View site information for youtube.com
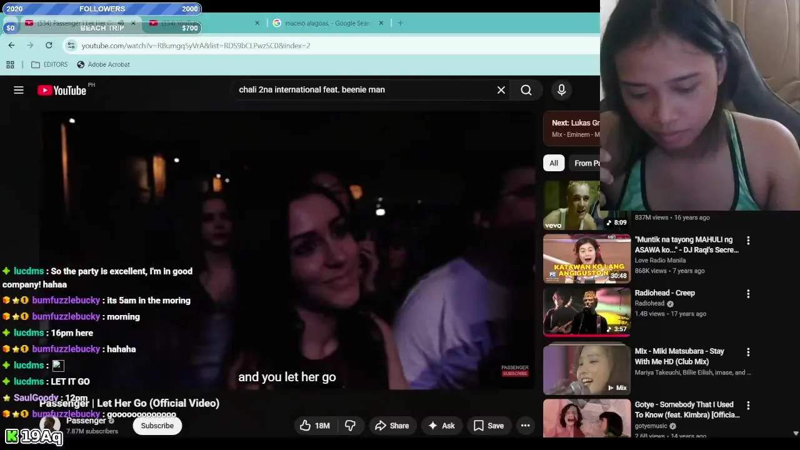Image resolution: width=800 pixels, height=450 pixels. click(x=71, y=46)
